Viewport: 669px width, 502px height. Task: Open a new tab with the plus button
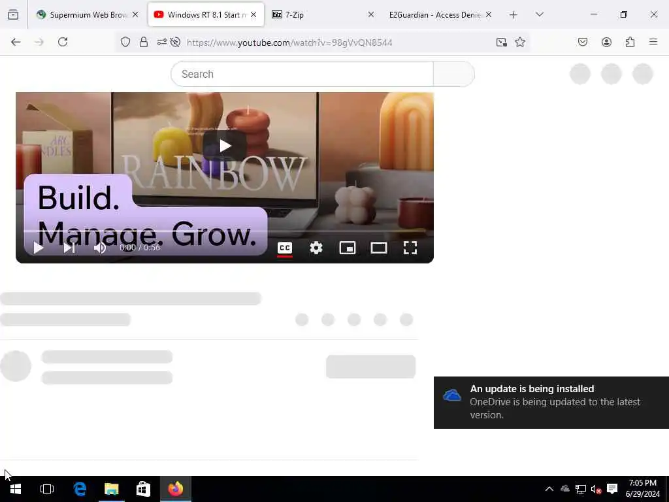coord(514,15)
